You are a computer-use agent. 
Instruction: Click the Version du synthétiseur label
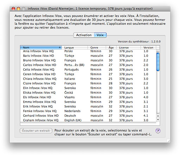point(139,42)
